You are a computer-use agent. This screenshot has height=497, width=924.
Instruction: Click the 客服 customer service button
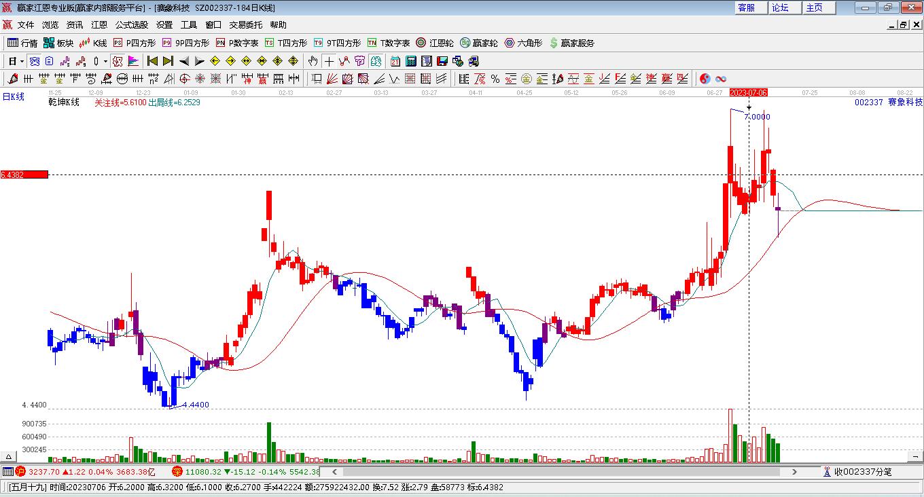[746, 7]
